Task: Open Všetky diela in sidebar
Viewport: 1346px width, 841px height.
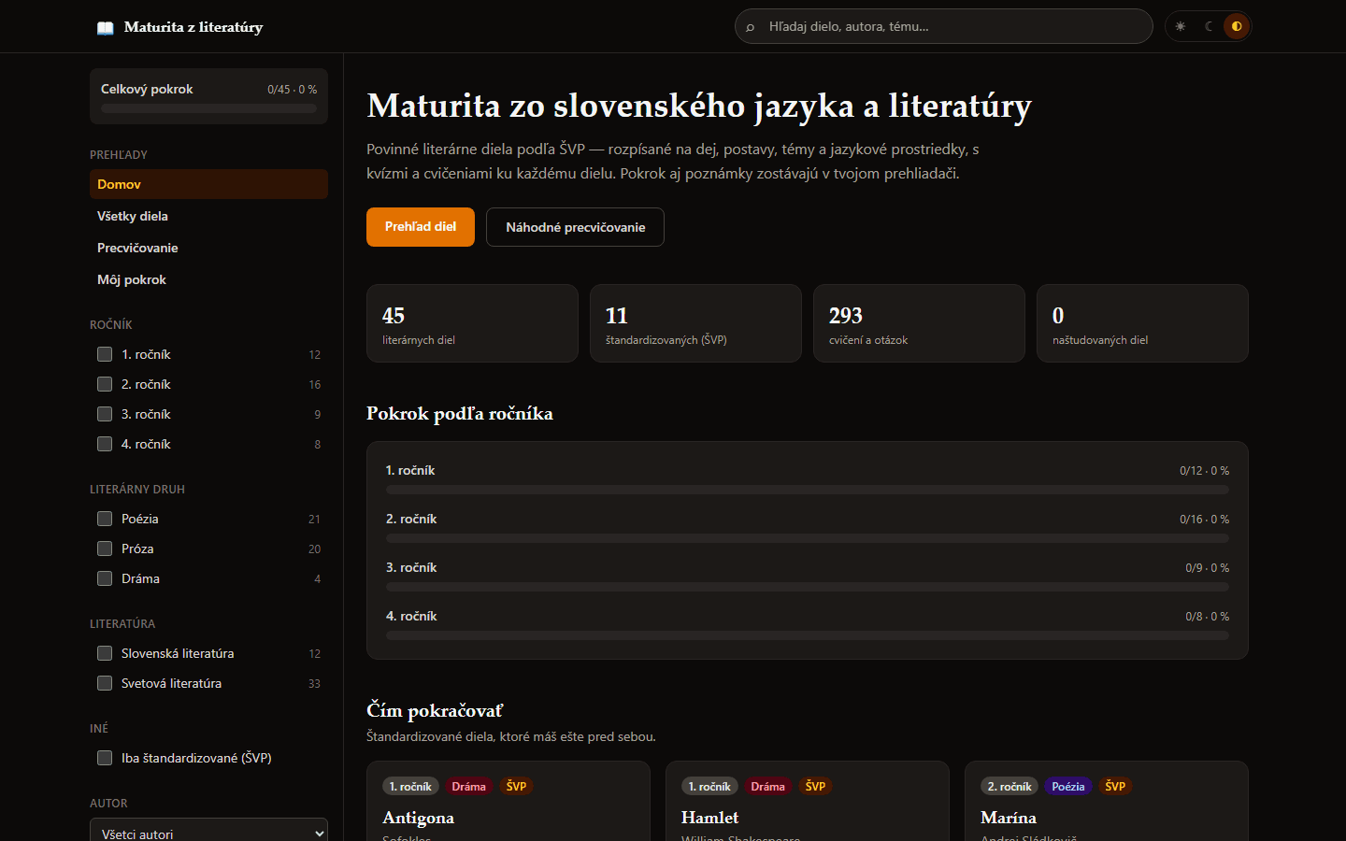Action: pyautogui.click(x=208, y=216)
